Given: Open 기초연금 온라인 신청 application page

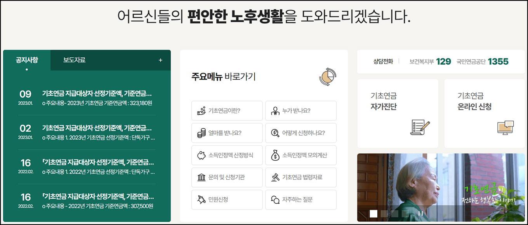Looking at the screenshot, I should (x=485, y=113).
